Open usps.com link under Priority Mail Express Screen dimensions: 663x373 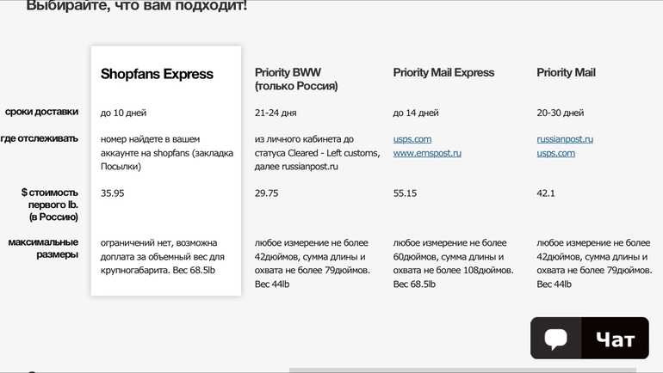click(x=412, y=139)
